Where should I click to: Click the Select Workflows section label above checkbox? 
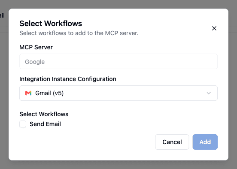coord(44,114)
